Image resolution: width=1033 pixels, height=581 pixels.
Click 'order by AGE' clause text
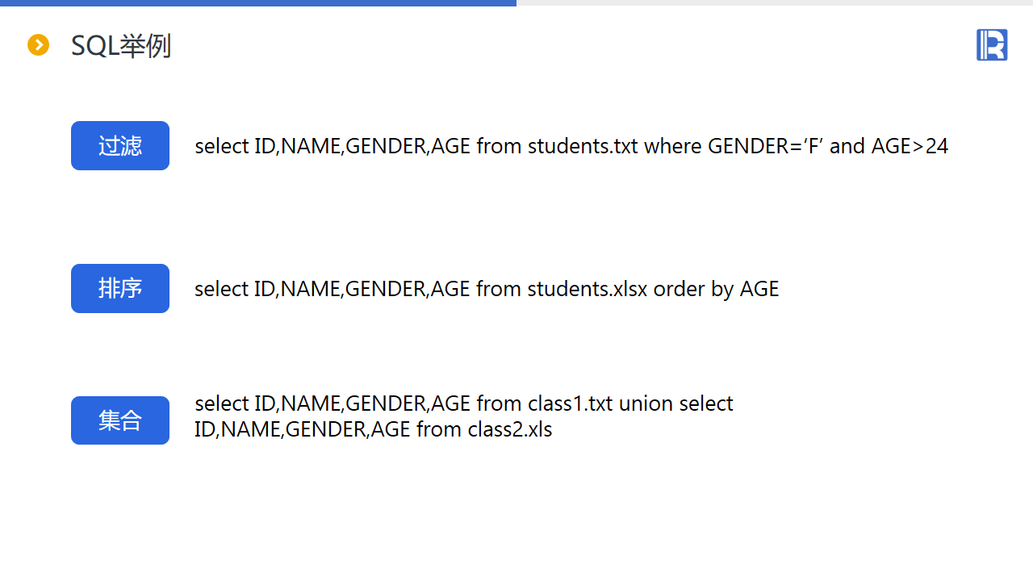pyautogui.click(x=716, y=289)
